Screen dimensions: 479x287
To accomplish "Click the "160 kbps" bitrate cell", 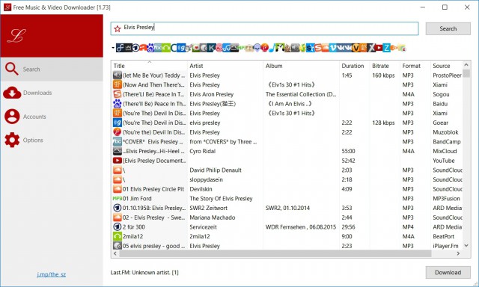I will coord(383,75).
